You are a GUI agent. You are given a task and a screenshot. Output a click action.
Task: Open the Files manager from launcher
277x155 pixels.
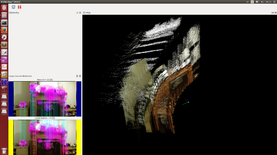[x=4, y=15]
